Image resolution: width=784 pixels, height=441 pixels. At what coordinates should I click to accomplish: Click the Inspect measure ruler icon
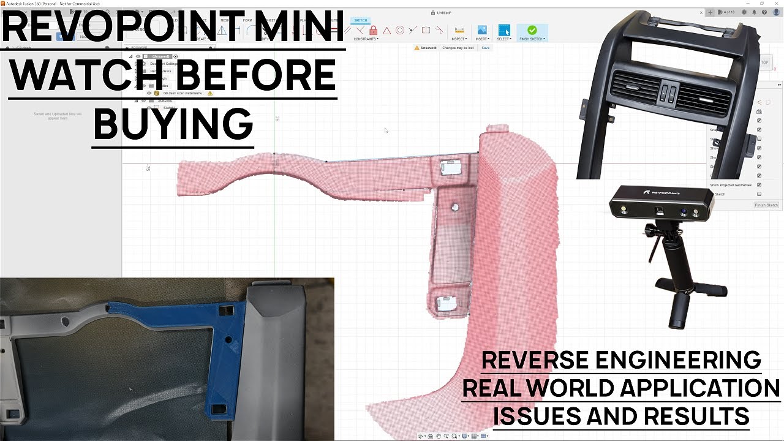coord(459,30)
